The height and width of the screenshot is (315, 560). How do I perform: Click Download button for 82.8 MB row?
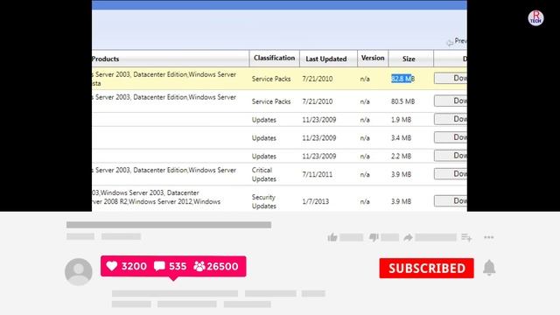coord(451,78)
